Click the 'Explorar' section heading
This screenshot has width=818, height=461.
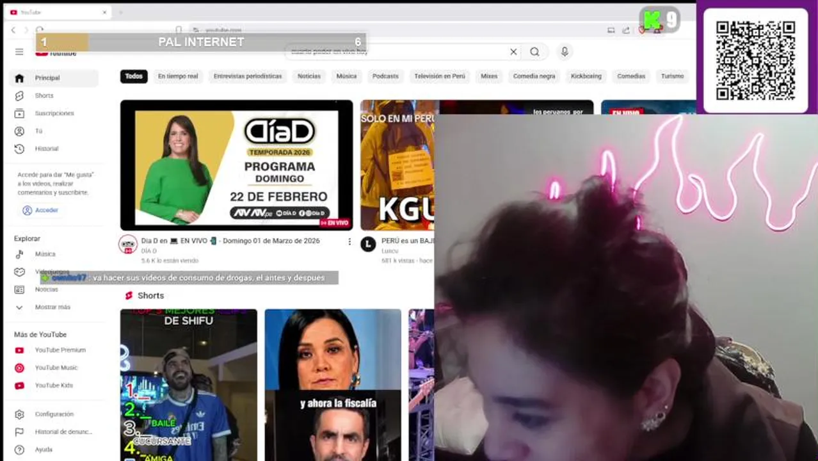point(27,239)
